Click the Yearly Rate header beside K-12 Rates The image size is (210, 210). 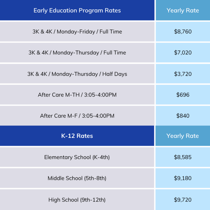point(183,136)
